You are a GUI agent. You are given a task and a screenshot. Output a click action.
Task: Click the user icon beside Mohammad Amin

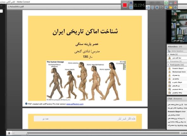170,72
